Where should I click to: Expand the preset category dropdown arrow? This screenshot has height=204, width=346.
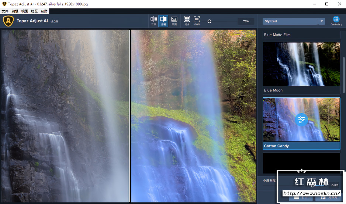point(322,21)
